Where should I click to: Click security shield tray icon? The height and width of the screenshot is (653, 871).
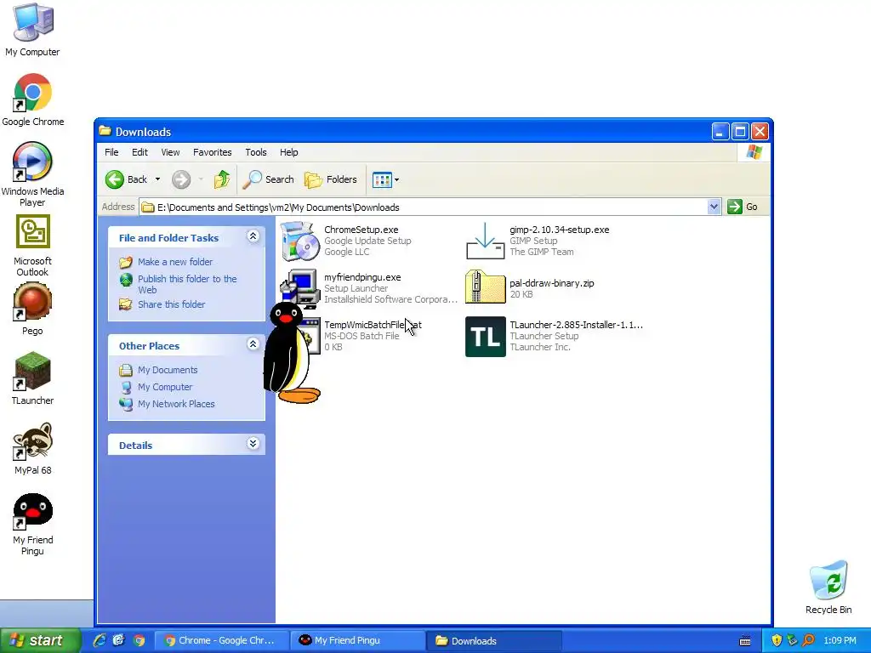tap(777, 640)
